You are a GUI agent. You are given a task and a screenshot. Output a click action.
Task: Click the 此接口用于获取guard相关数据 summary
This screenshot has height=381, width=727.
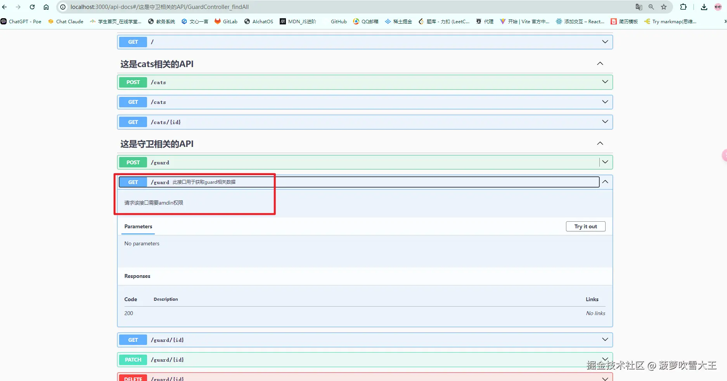(204, 182)
